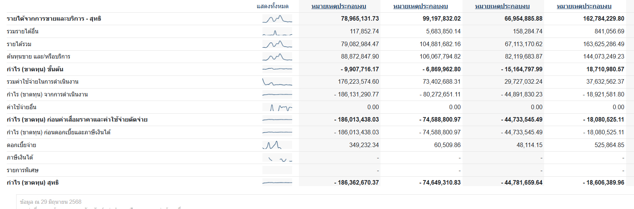Click the ค่าใช้จ่ายอื่น mini chart
Screen dimensions: 634x209
tap(277, 107)
